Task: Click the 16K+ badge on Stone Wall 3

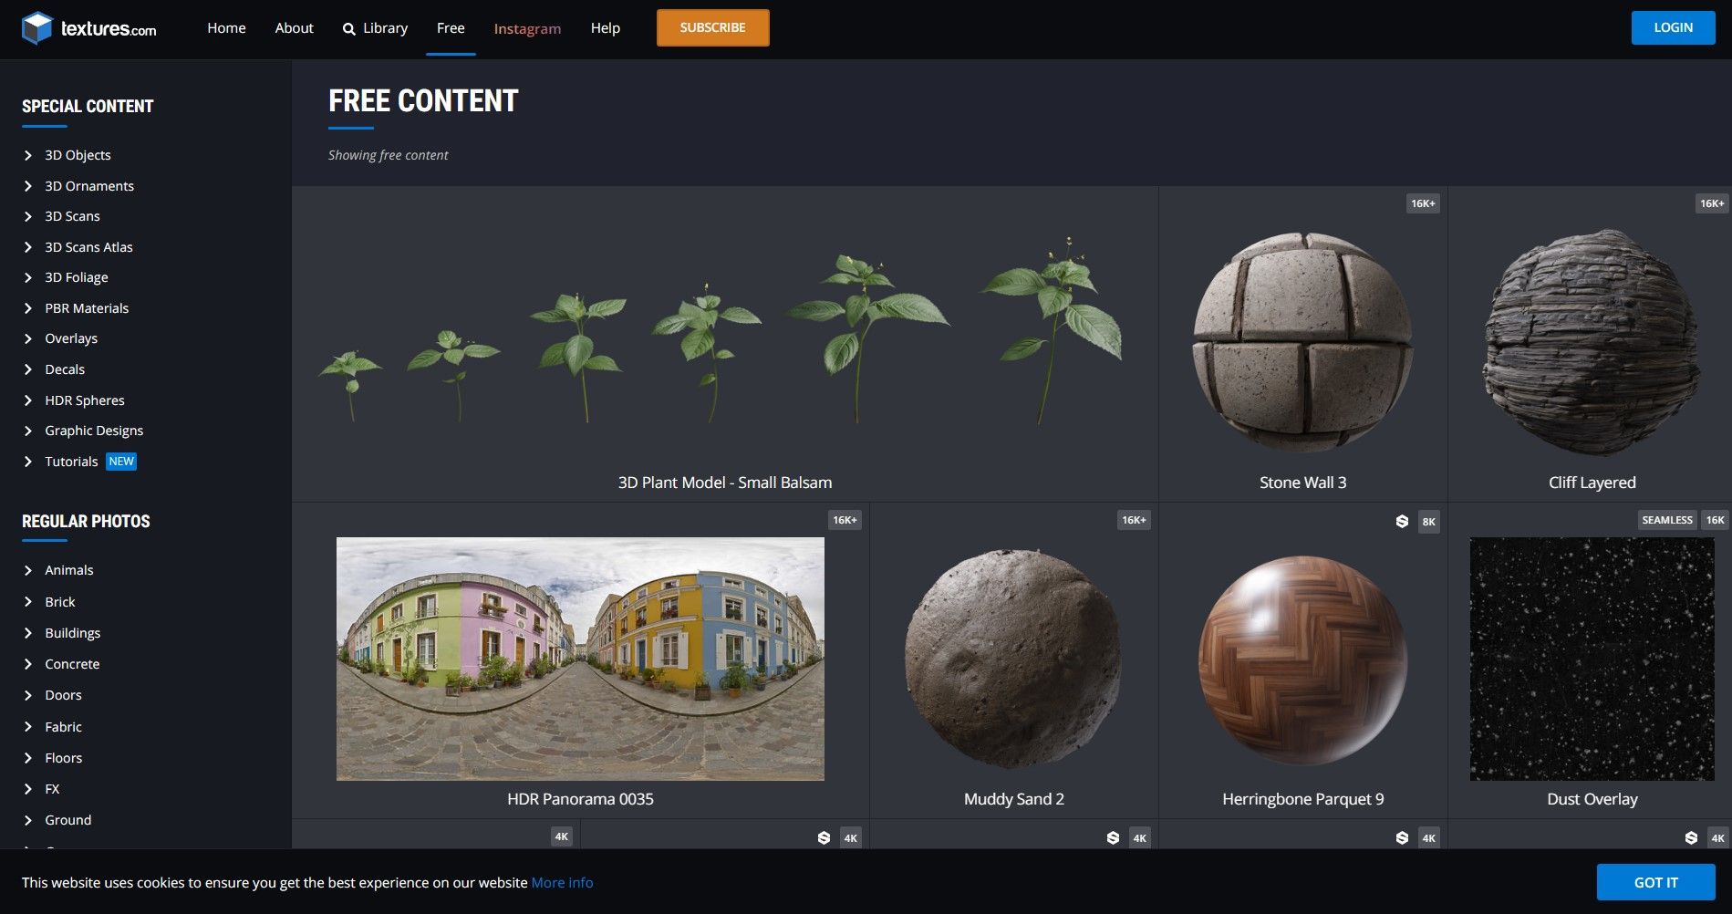Action: click(x=1422, y=203)
